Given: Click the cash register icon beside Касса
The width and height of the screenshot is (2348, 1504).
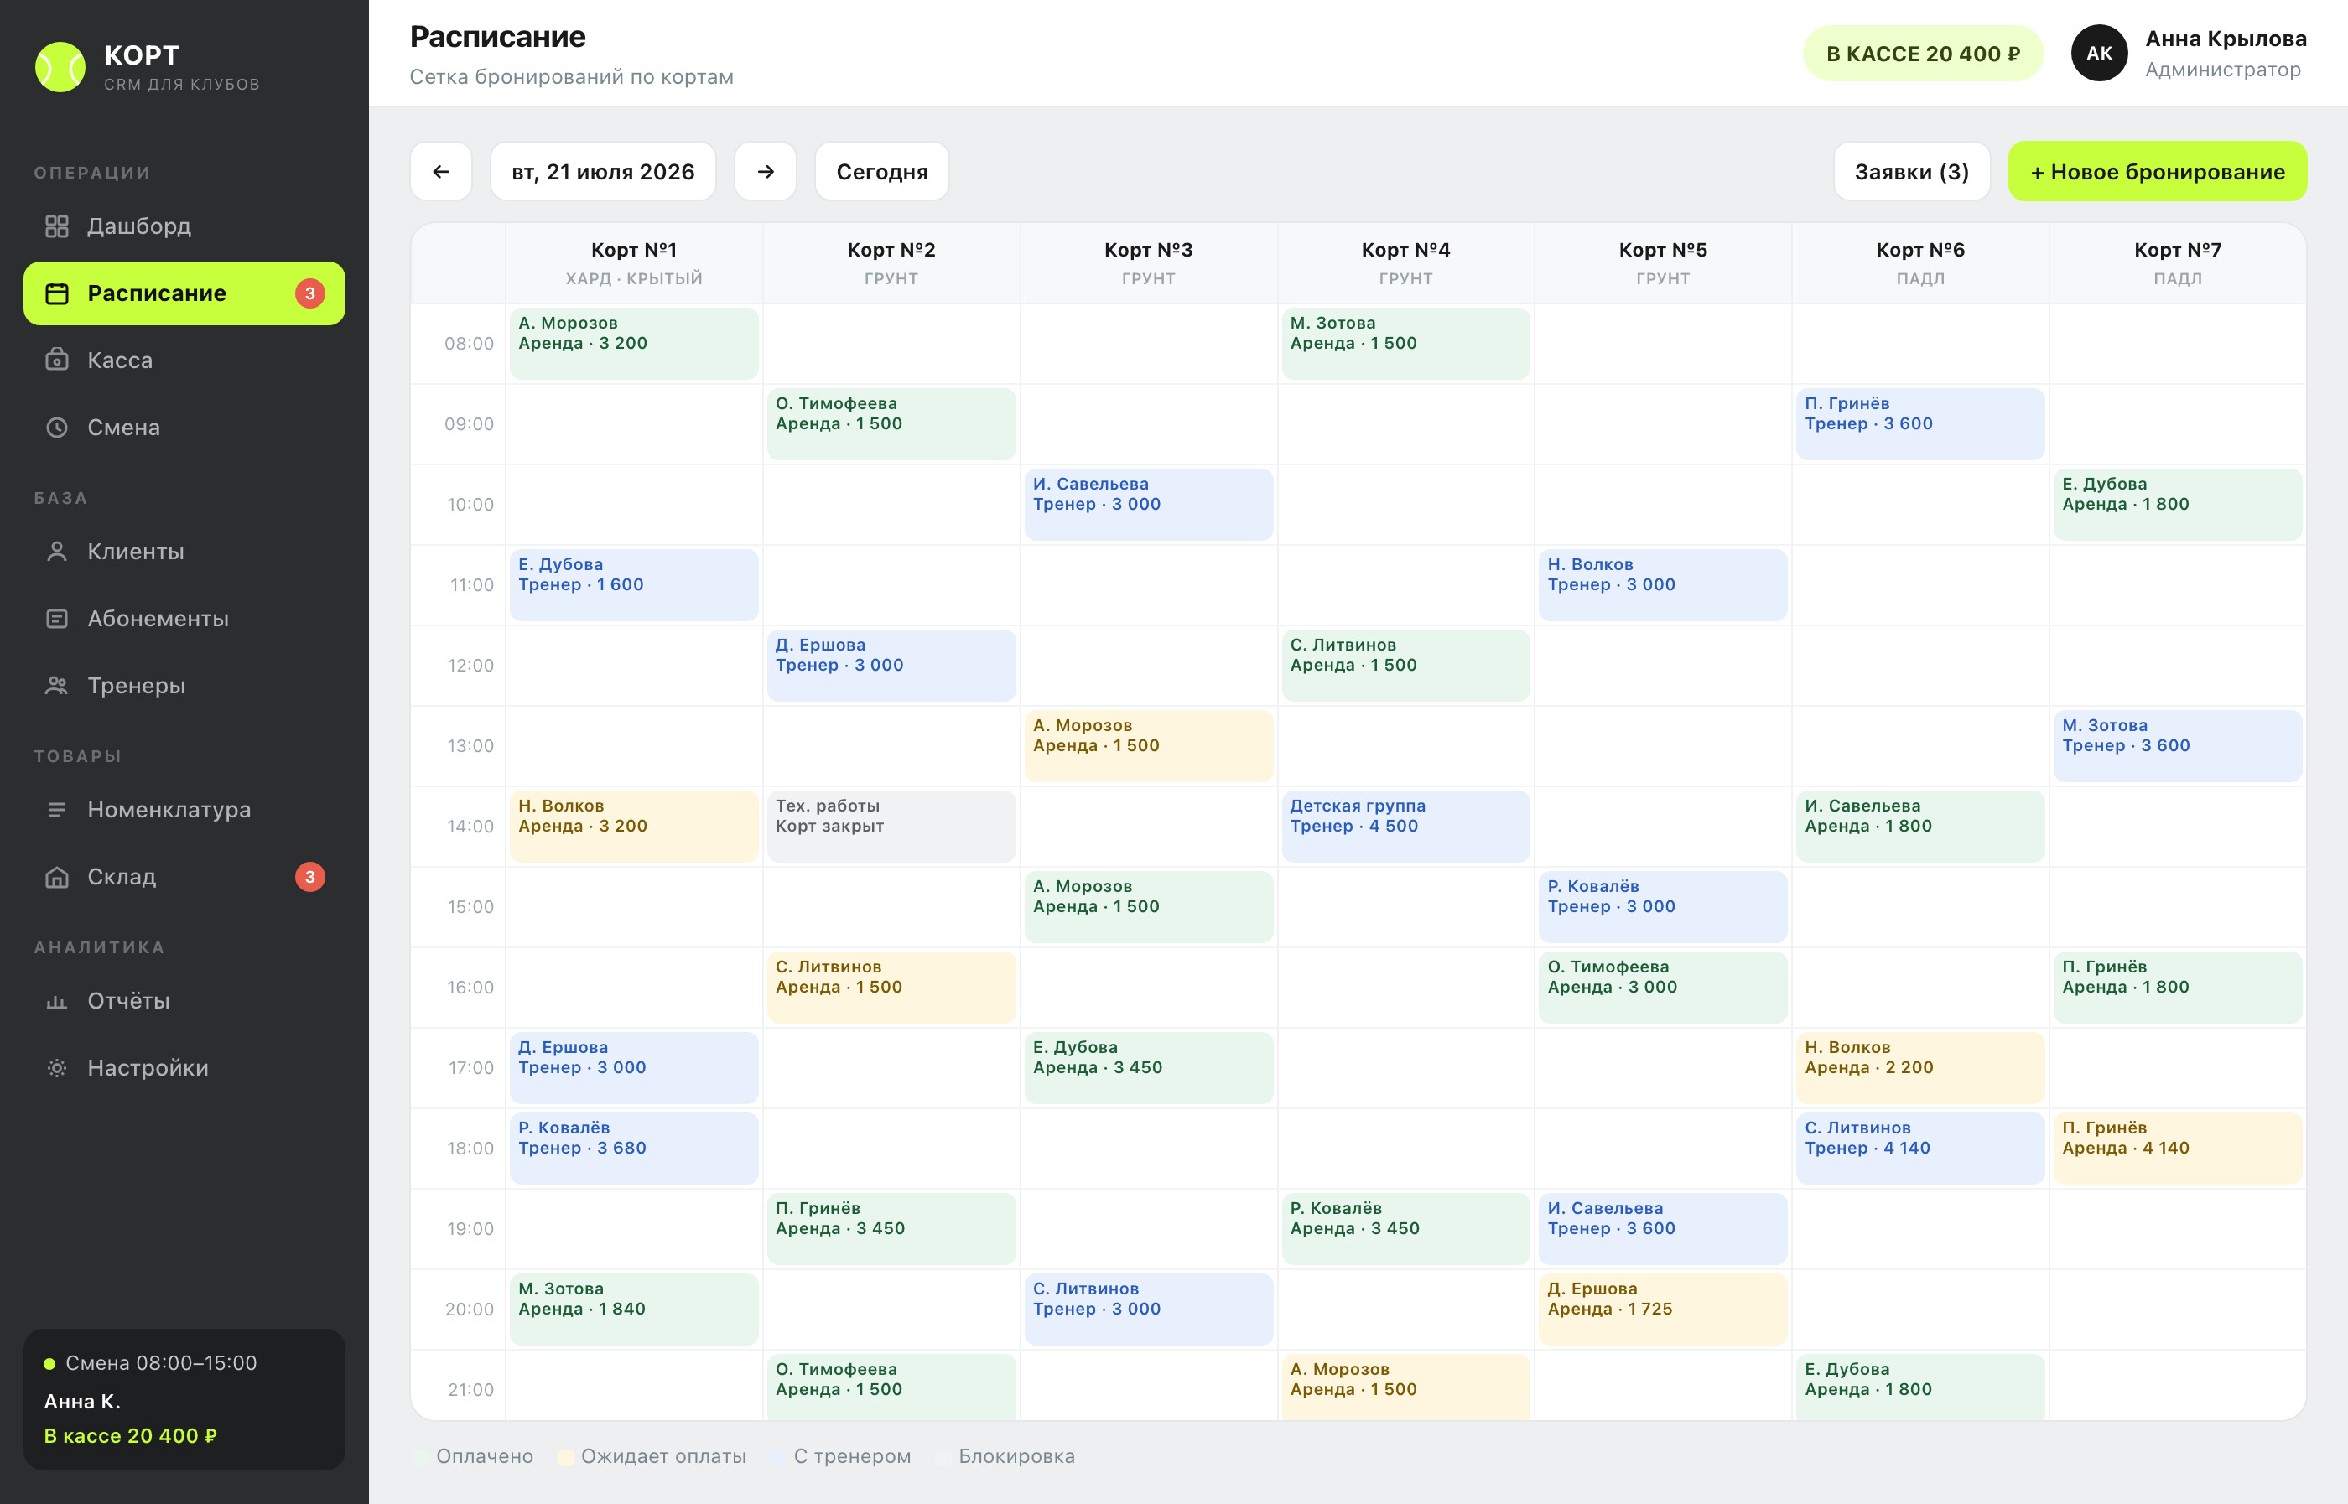Looking at the screenshot, I should tap(57, 360).
